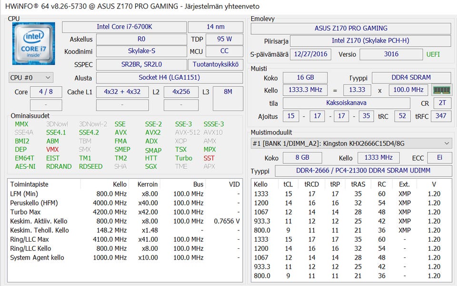Click the red SST feature flag
The image size is (457, 286).
(x=209, y=158)
